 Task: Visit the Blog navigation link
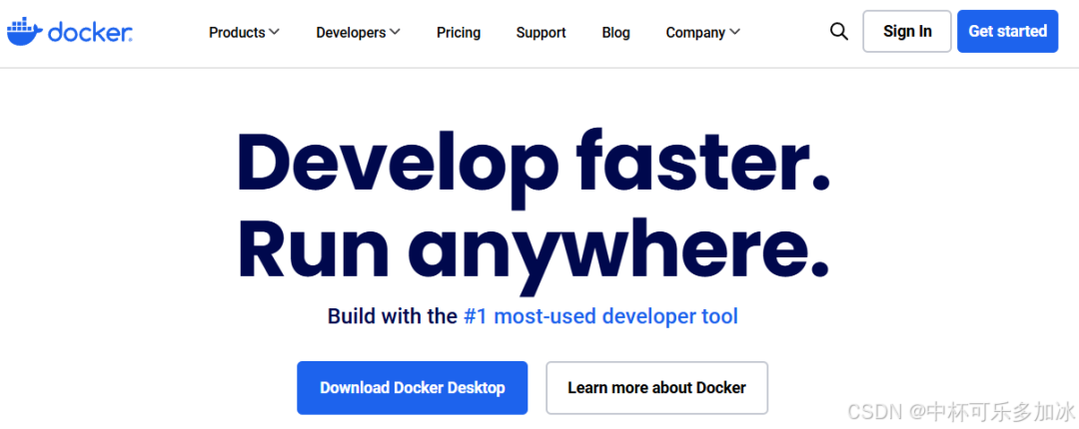pos(615,32)
